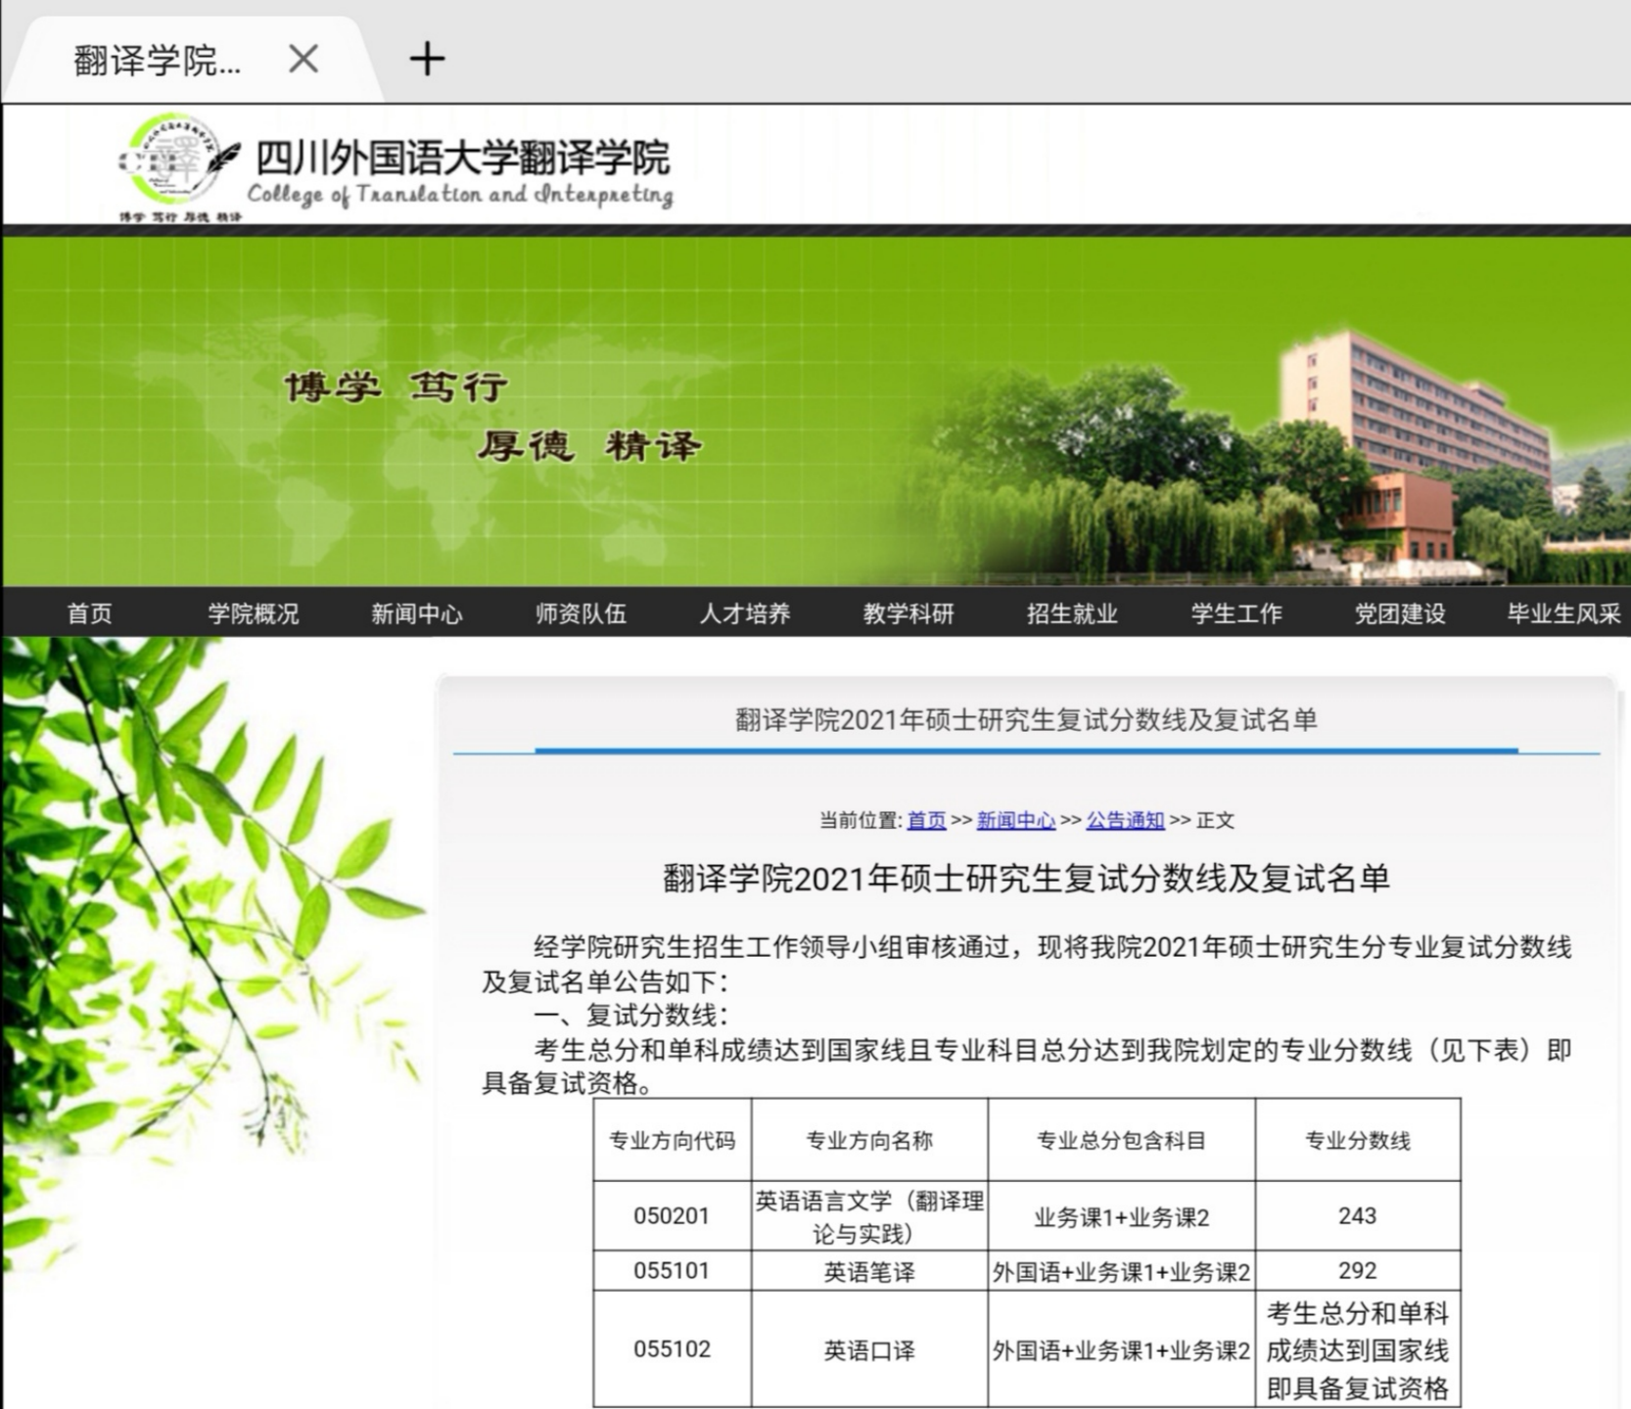Select 师资队伍 from the navigation bar
Image resolution: width=1631 pixels, height=1409 pixels.
[578, 614]
